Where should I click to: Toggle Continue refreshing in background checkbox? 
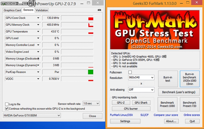coord(7,109)
